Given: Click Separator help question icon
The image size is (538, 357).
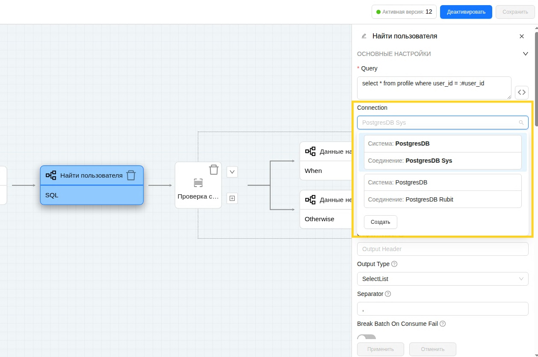Looking at the screenshot, I should 387,294.
